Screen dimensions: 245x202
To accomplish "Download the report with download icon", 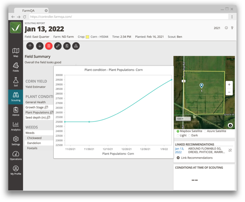I will point(76,46).
